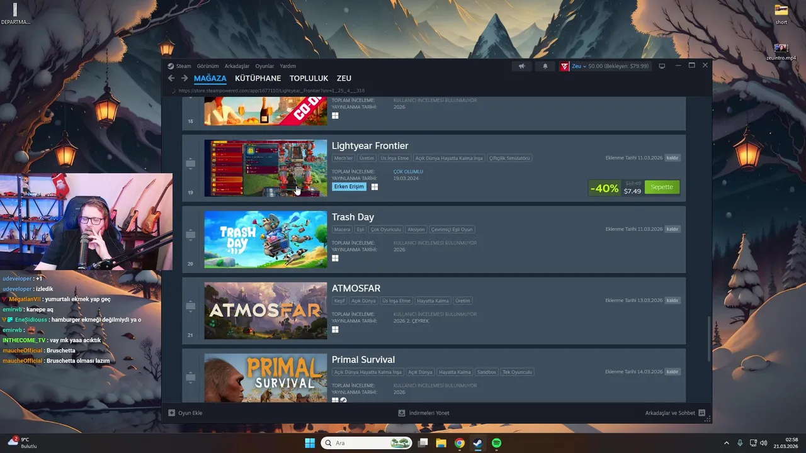Select the Çevrimiçi Eşli Oyun tag
This screenshot has height=453, width=806.
(451, 230)
